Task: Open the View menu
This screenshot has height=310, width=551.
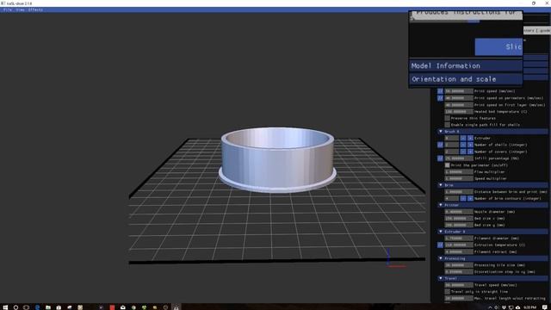Action: click(21, 9)
